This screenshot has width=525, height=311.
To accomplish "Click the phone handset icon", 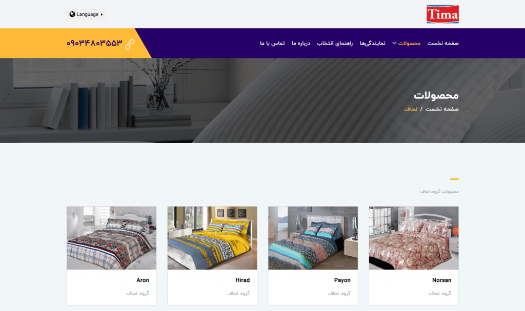I will (x=130, y=44).
